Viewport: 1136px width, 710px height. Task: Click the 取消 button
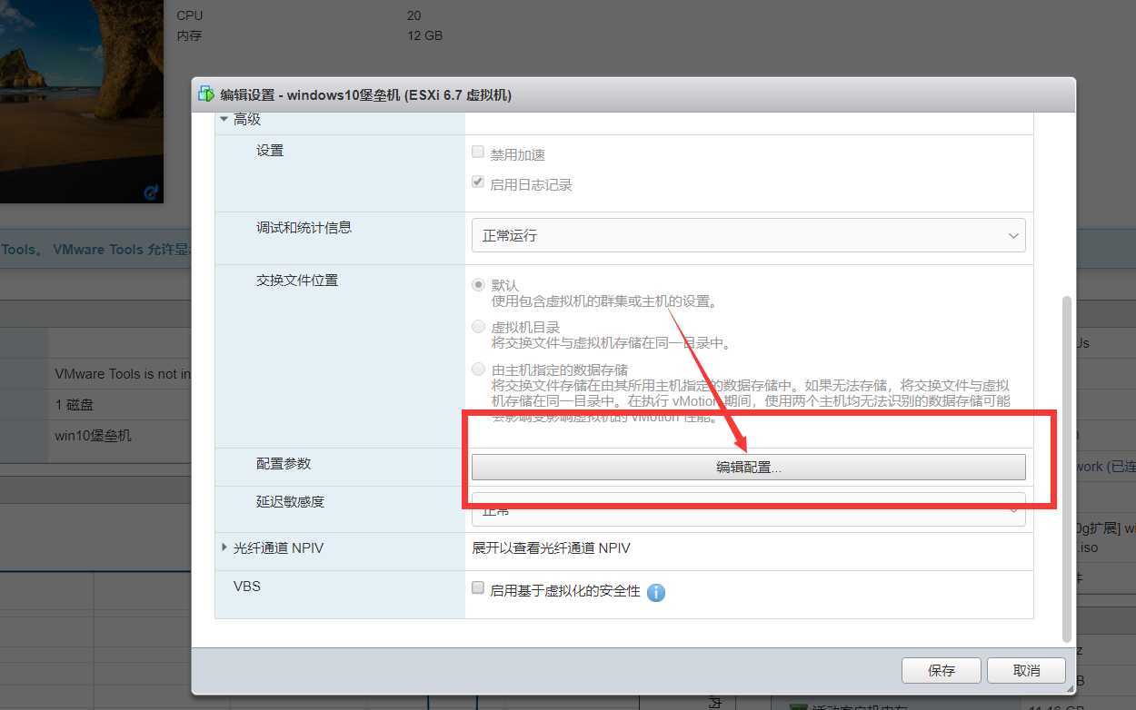coord(1026,670)
